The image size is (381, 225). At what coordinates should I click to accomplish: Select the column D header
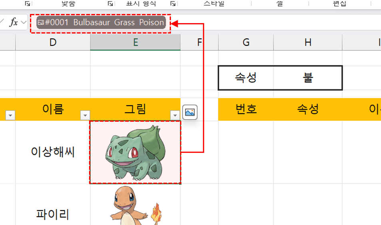pyautogui.click(x=53, y=42)
